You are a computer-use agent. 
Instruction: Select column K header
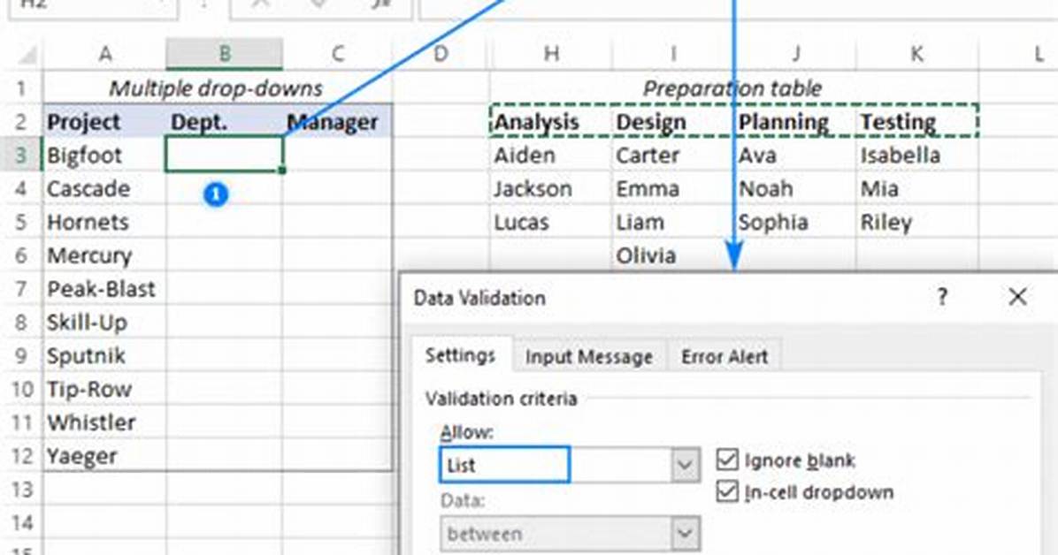coord(916,54)
